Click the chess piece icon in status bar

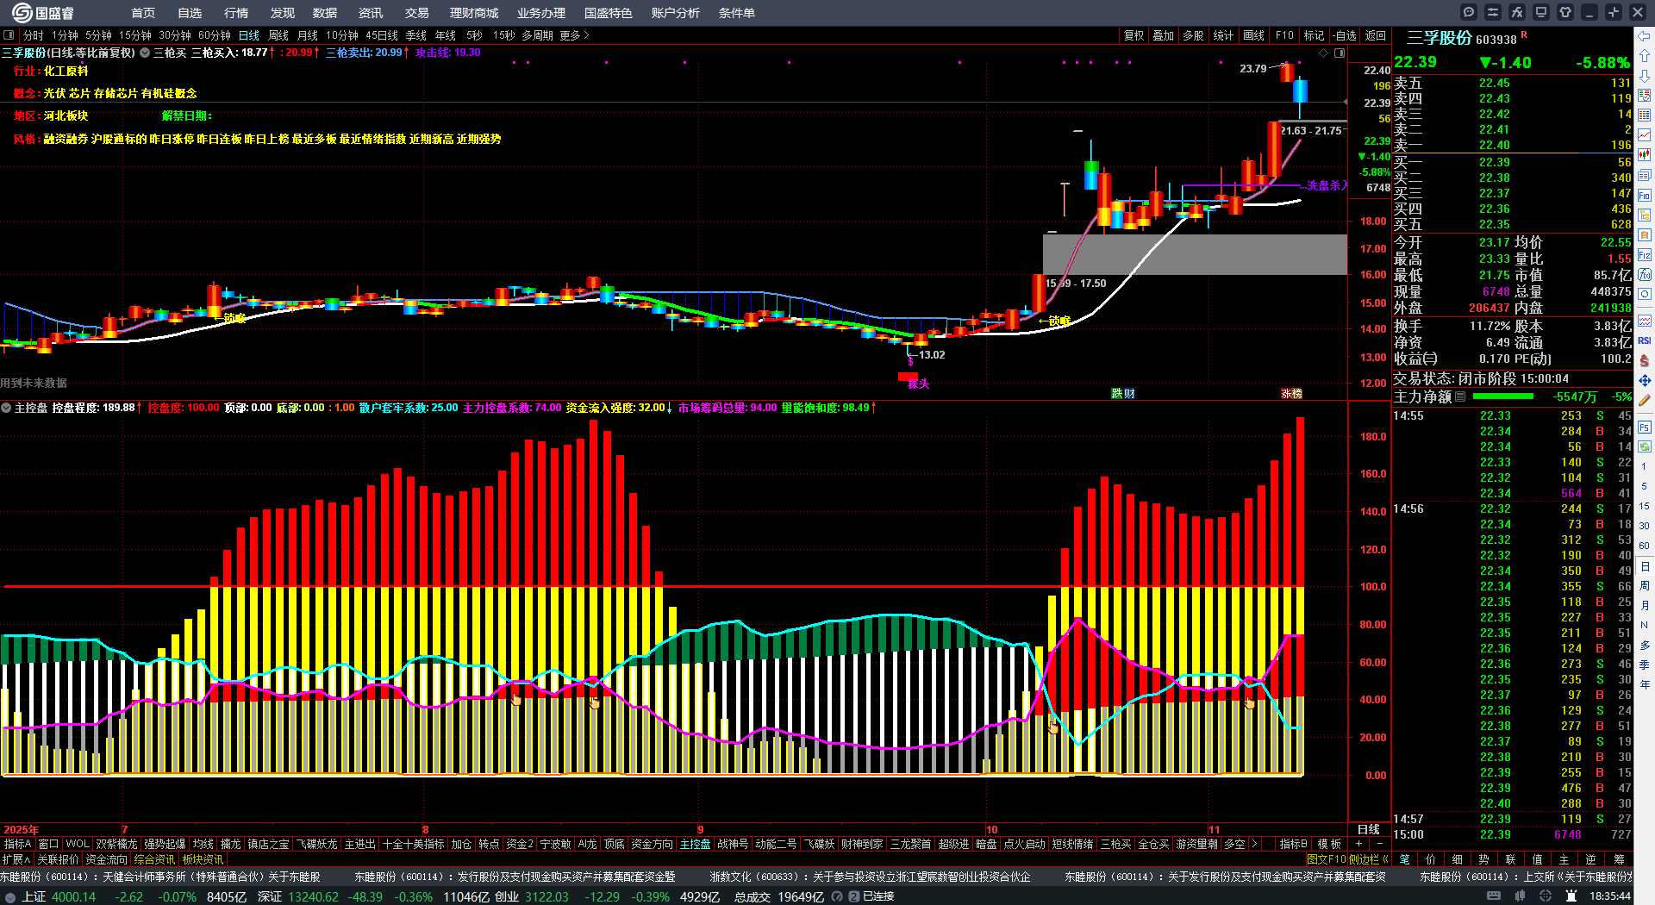tap(1571, 896)
